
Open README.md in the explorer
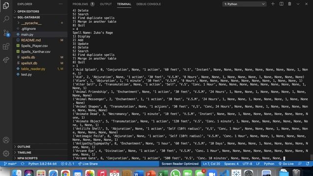(x=31, y=40)
